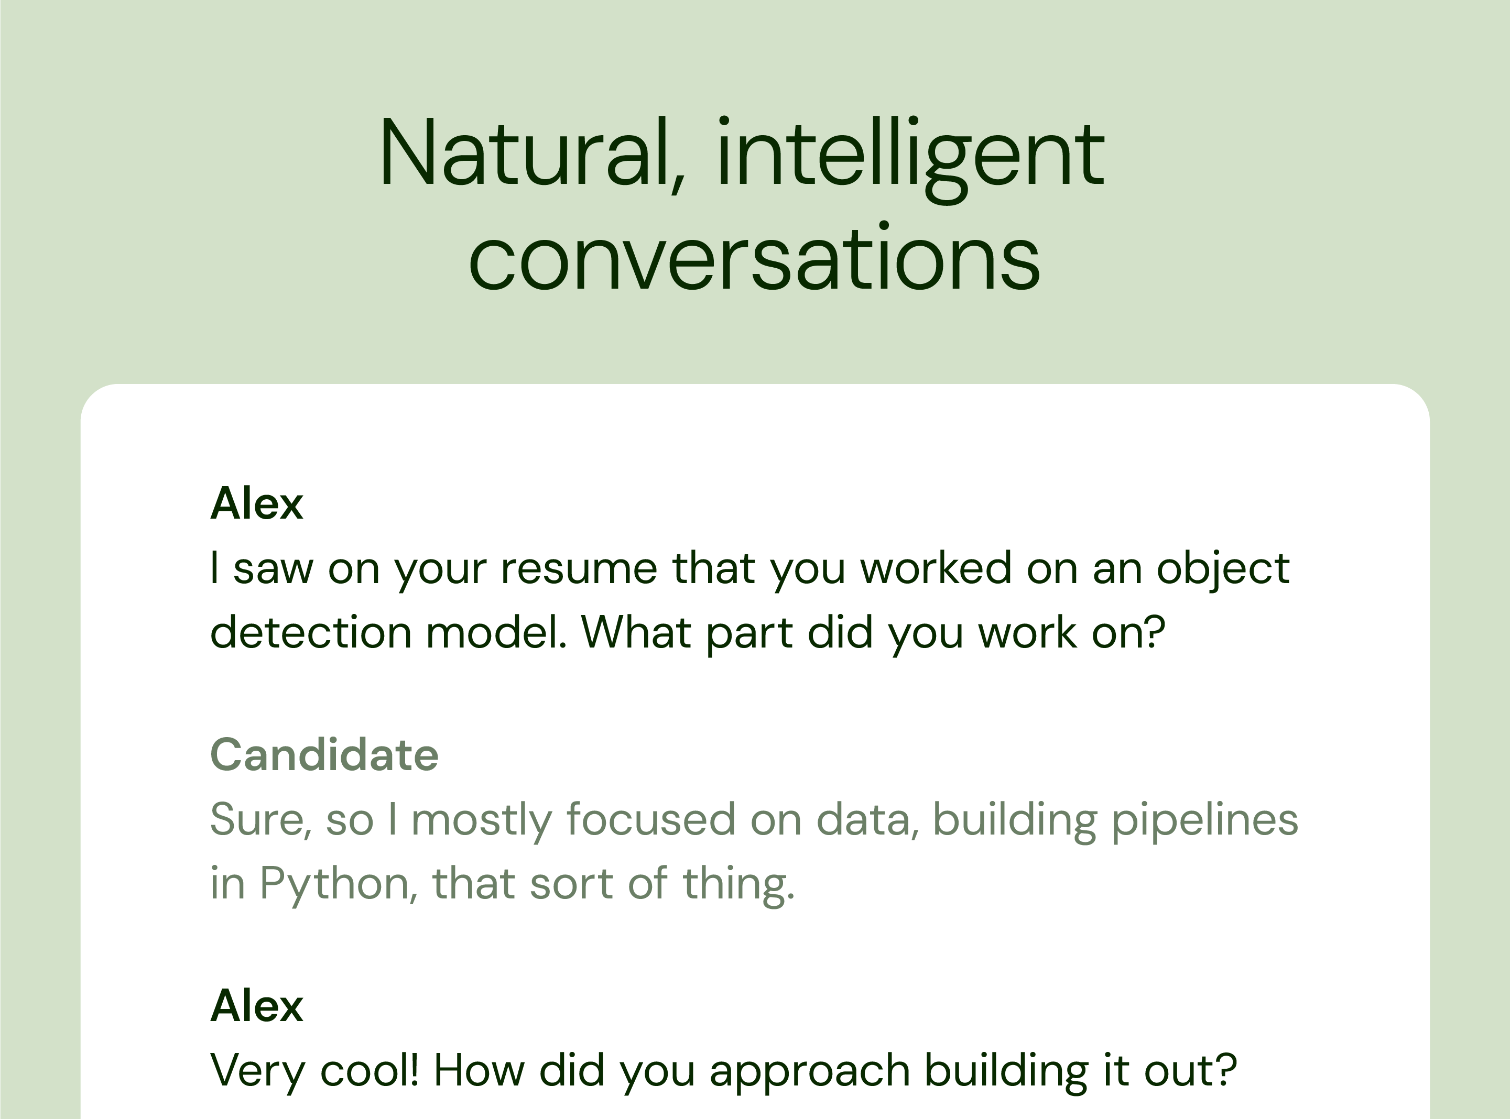Screen dimensions: 1510x1119
Task: Click the phrase "that sort of thing."
Action: tap(613, 884)
